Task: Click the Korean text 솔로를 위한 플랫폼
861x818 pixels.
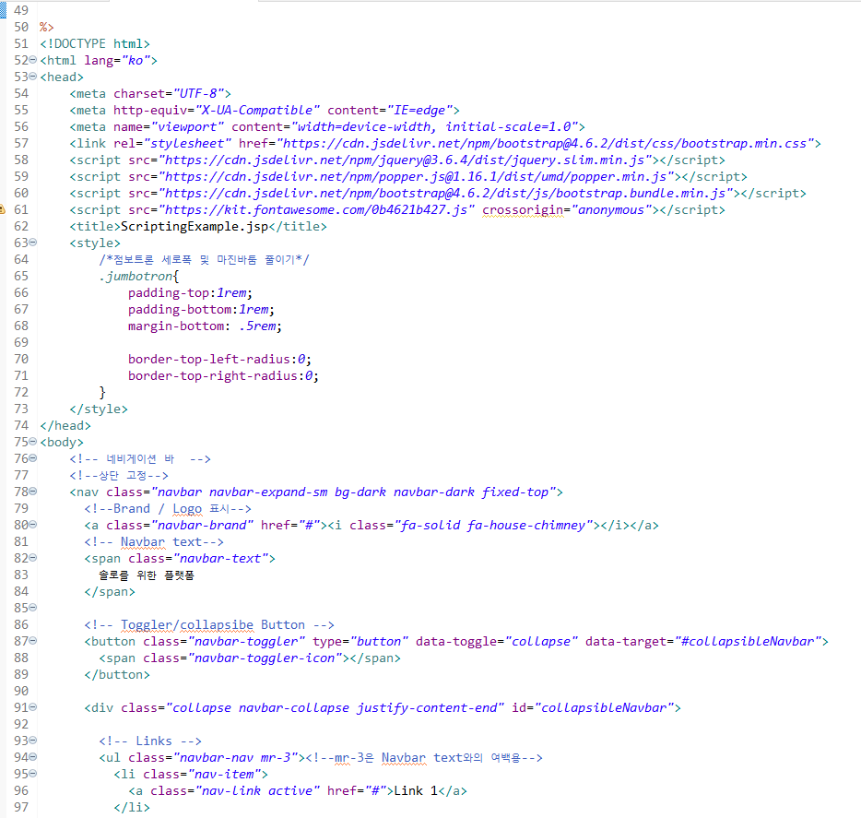Action: pos(147,575)
